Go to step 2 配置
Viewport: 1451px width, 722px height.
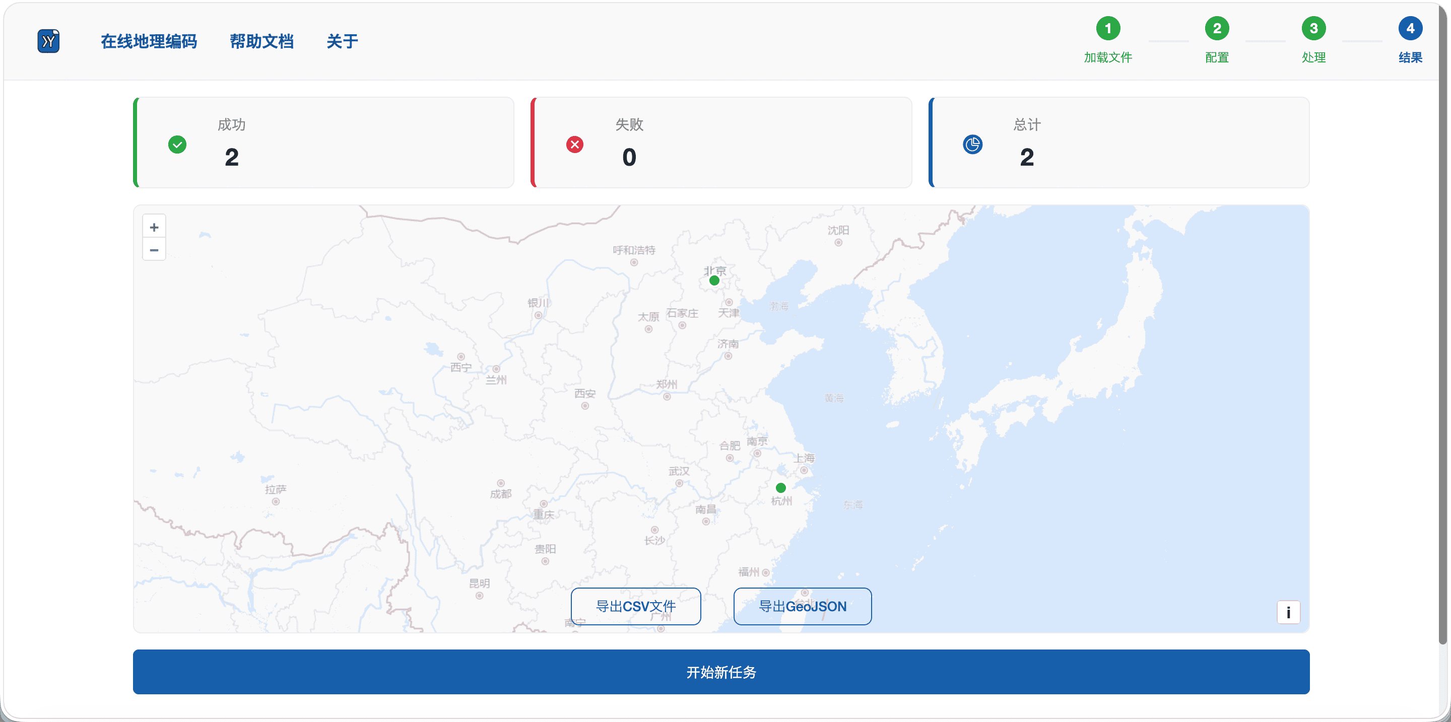pos(1217,29)
